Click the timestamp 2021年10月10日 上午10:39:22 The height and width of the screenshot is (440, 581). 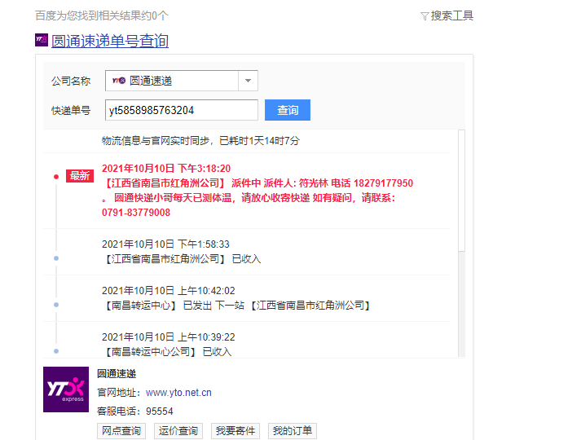coord(169,337)
